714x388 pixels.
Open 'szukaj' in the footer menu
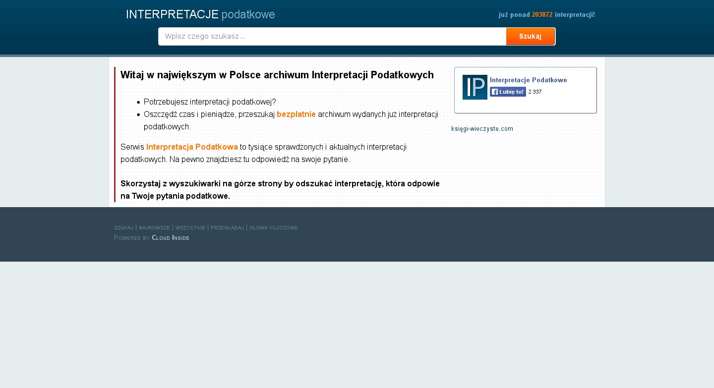point(123,227)
